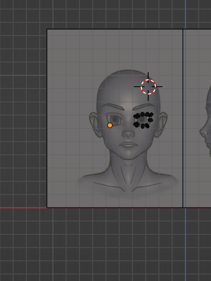The image size is (211, 281).
Task: Click the blue Z axis line
Action: pos(185,140)
